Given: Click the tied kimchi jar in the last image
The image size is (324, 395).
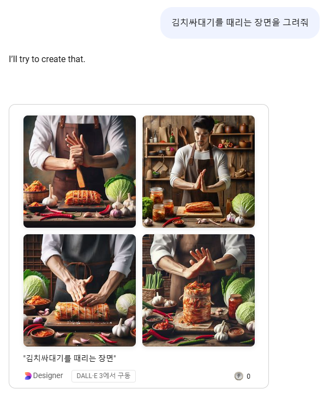Looking at the screenshot, I should click(x=197, y=303).
